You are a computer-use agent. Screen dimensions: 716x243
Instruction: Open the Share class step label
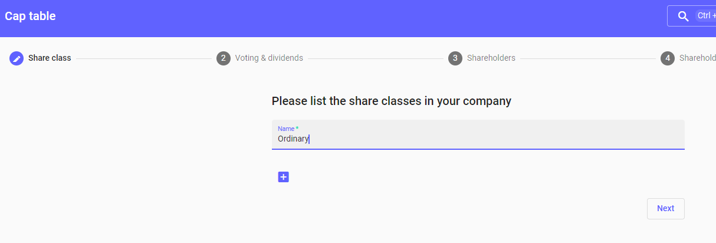pos(50,58)
